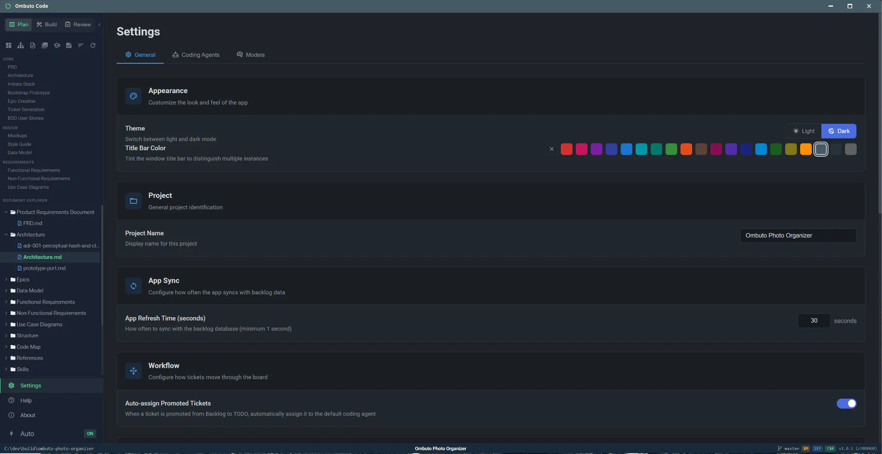Viewport: 882px width, 454px height.
Task: Expand the References folder
Action: point(6,358)
